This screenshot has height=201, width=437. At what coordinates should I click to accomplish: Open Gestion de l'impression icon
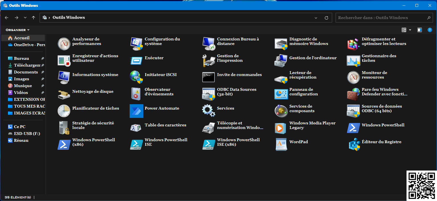coord(209,60)
